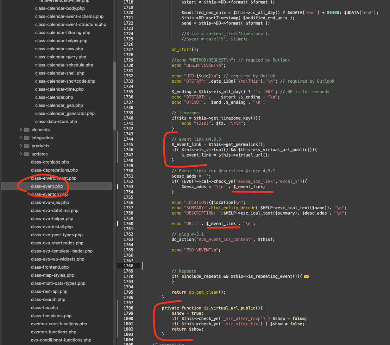Open eventon-core-functions.php
The image size is (390, 345).
click(59, 324)
